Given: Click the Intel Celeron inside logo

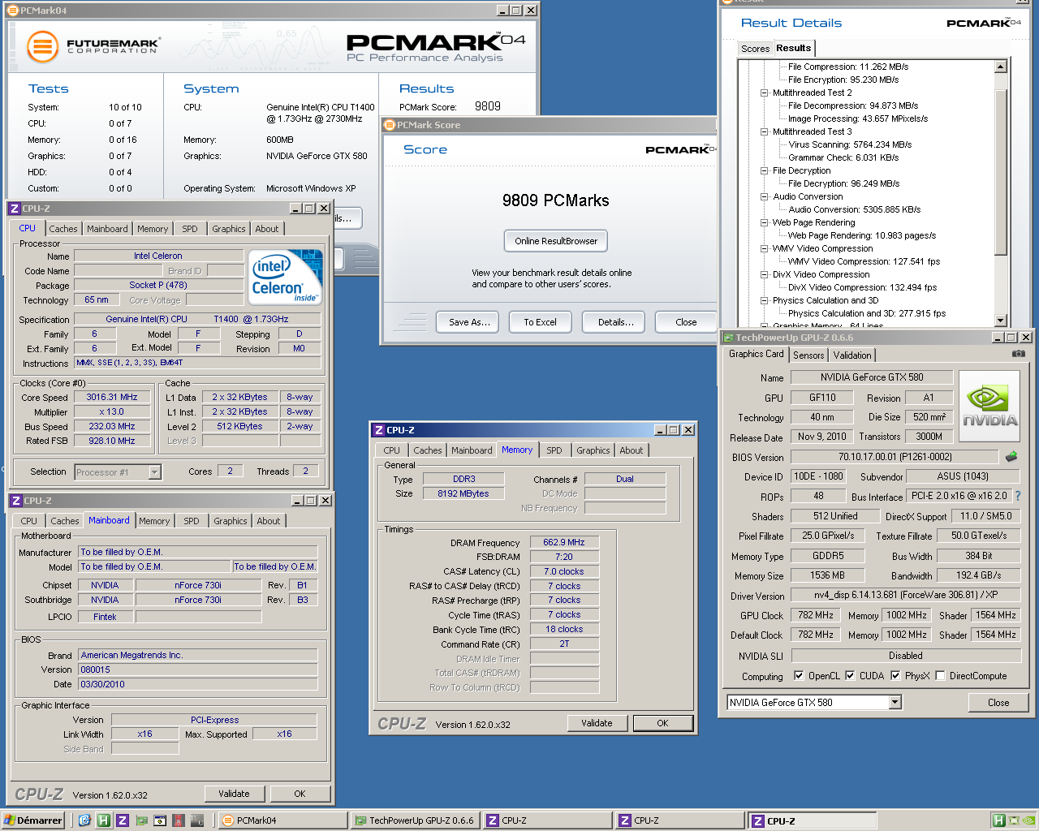Looking at the screenshot, I should tap(286, 277).
